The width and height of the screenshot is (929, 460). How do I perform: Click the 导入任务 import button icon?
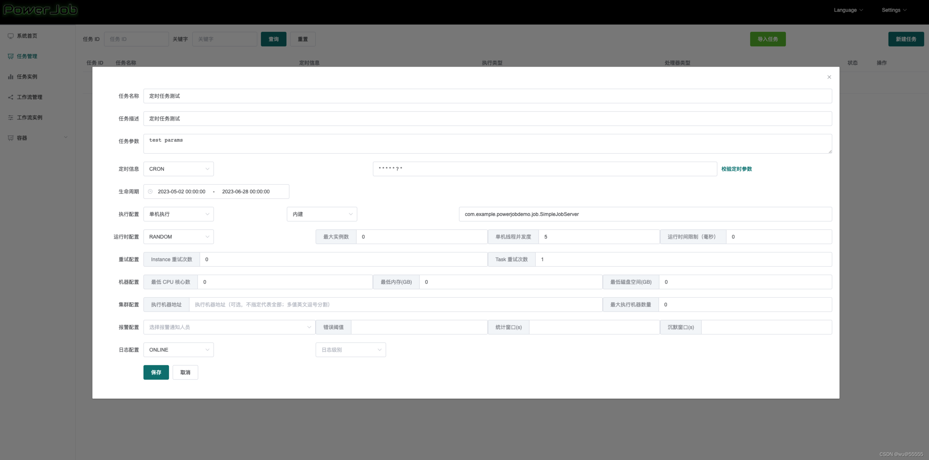[768, 38]
